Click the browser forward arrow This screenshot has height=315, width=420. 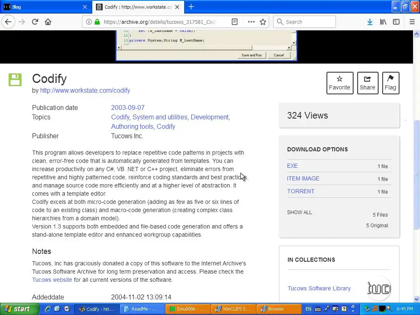pyautogui.click(x=22, y=22)
